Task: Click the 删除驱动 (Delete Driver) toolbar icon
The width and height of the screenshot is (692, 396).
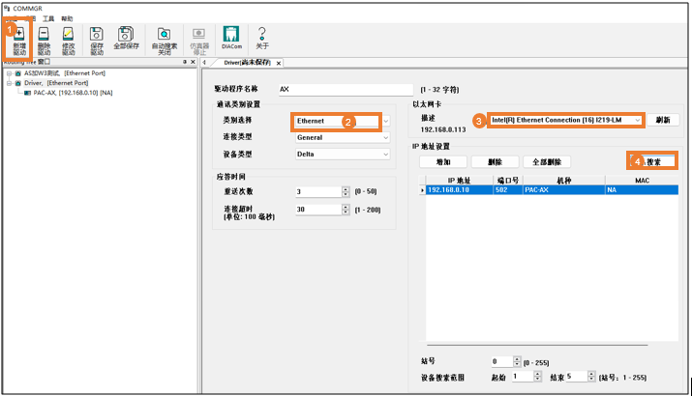Action: [x=45, y=40]
